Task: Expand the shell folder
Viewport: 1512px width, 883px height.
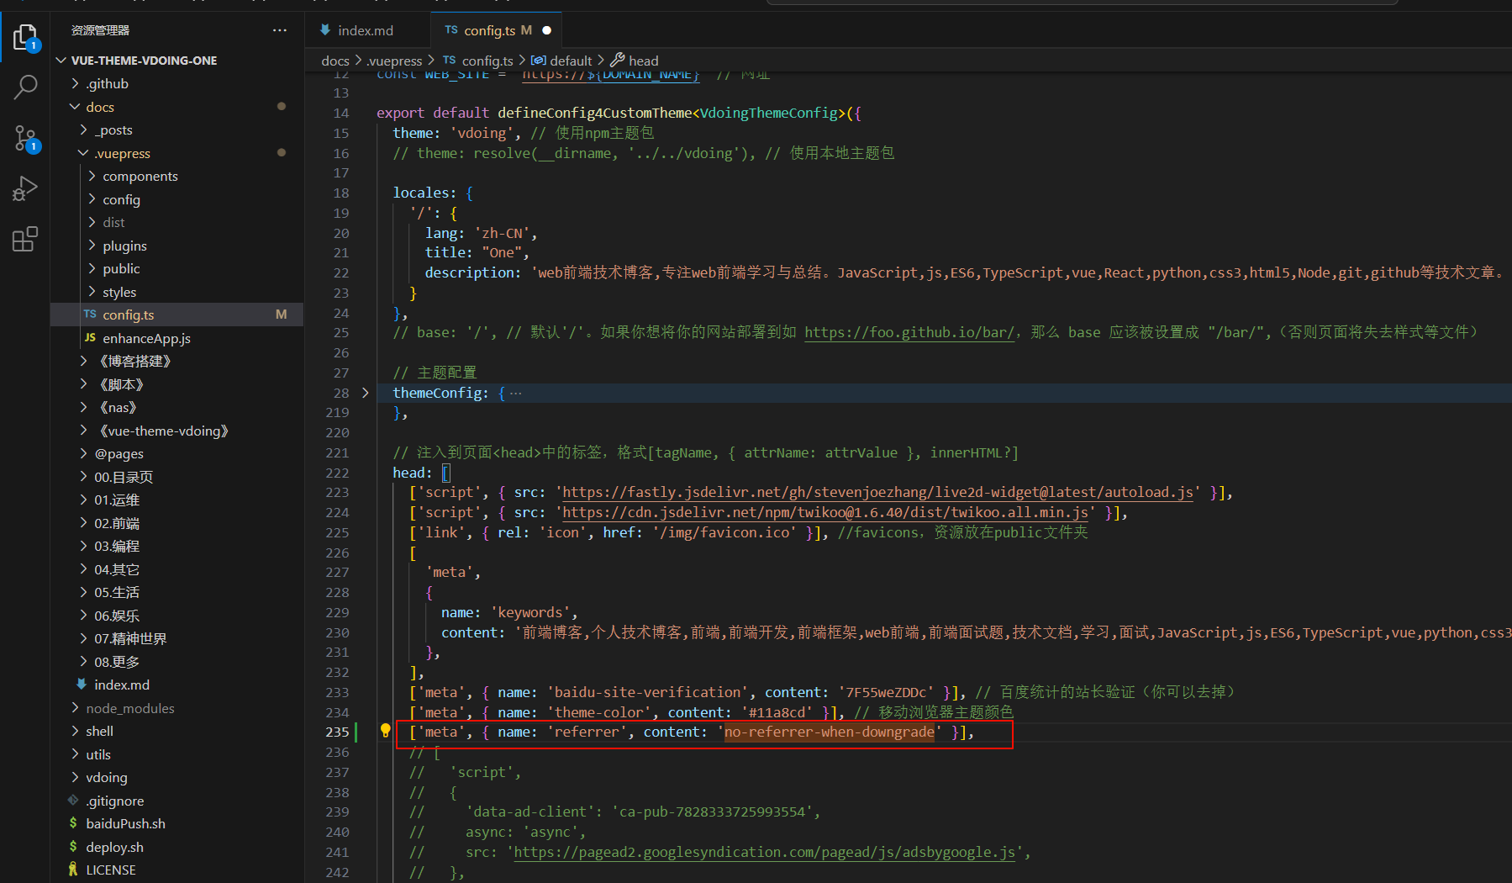Action: click(x=75, y=731)
